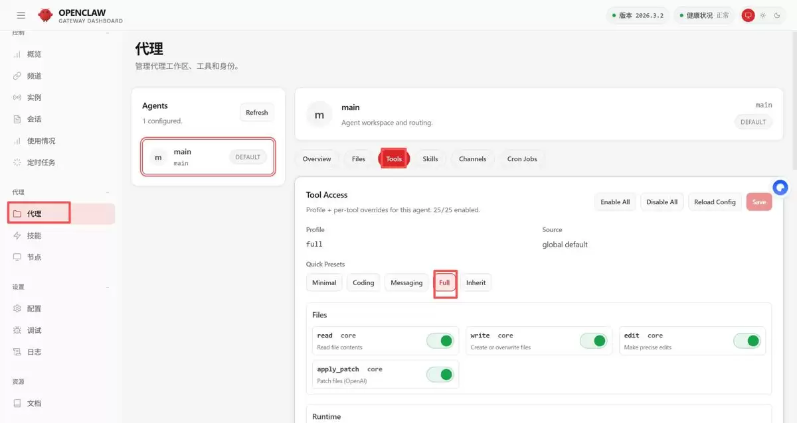Collapse the 代理 sidebar section
Screen dimensions: 797x423
click(x=108, y=192)
